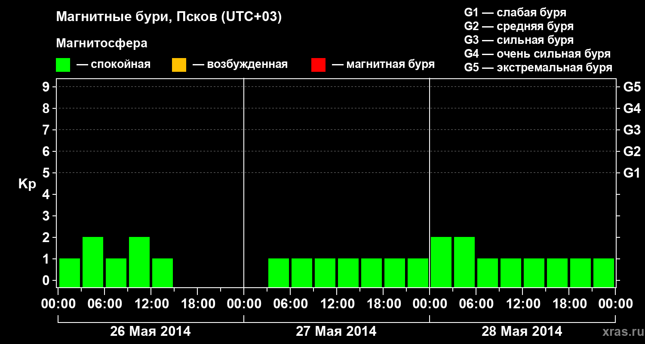
Task: Click the 'G1 — слабая буря' legend line
Action: point(515,12)
